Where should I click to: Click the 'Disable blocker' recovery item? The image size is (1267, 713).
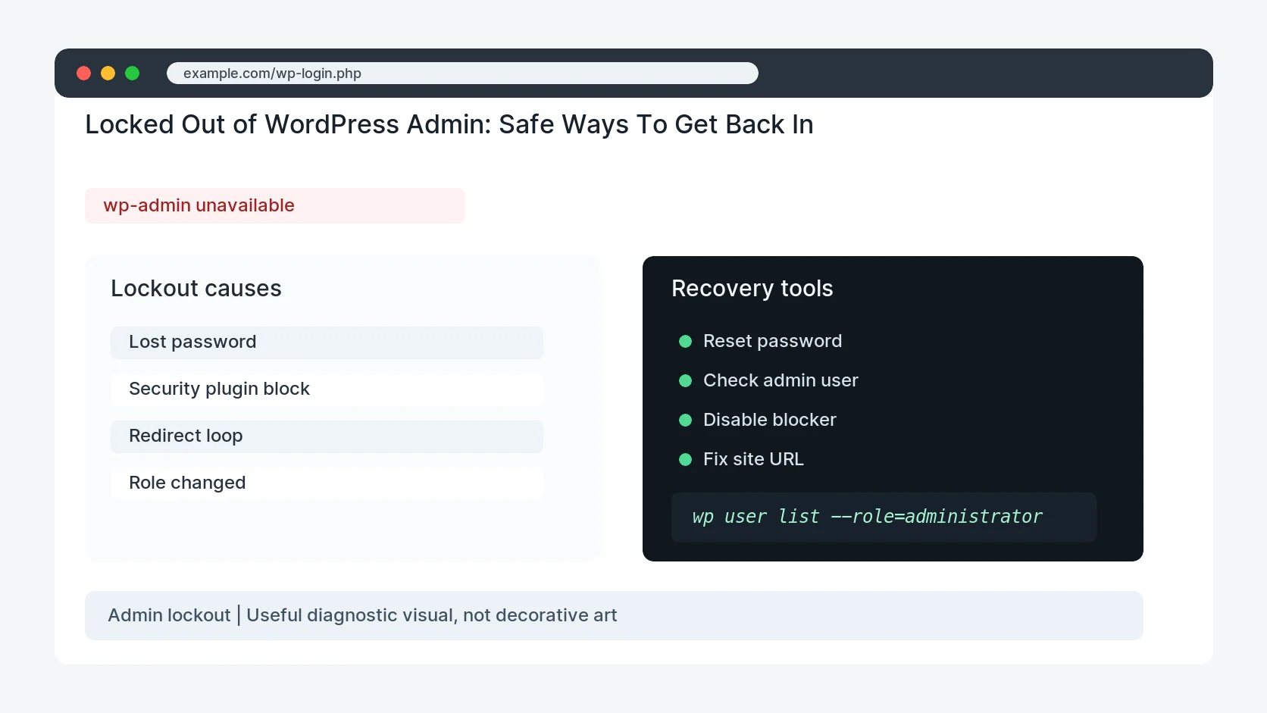point(770,420)
